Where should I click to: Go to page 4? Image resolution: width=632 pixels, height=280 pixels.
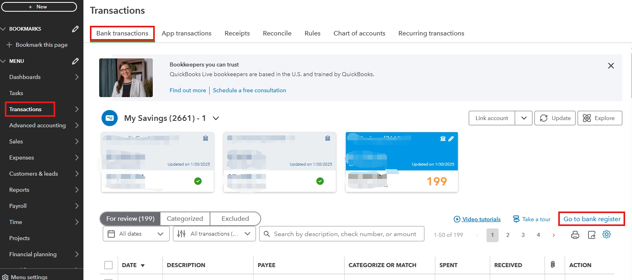(x=538, y=235)
